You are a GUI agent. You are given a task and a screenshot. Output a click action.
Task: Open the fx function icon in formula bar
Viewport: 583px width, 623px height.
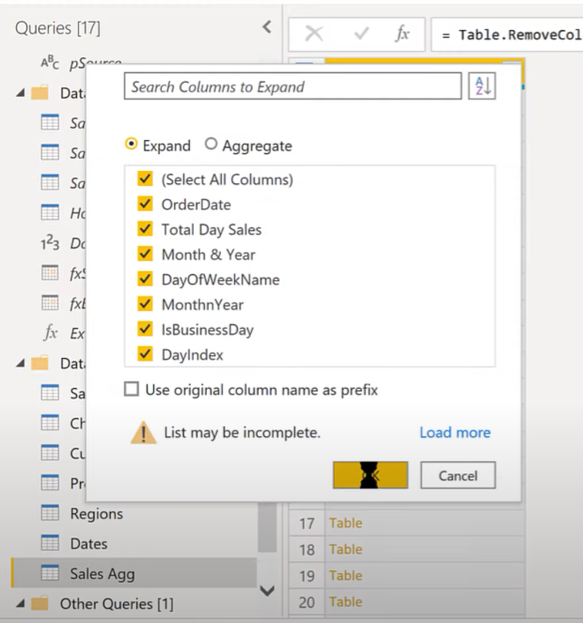[402, 34]
